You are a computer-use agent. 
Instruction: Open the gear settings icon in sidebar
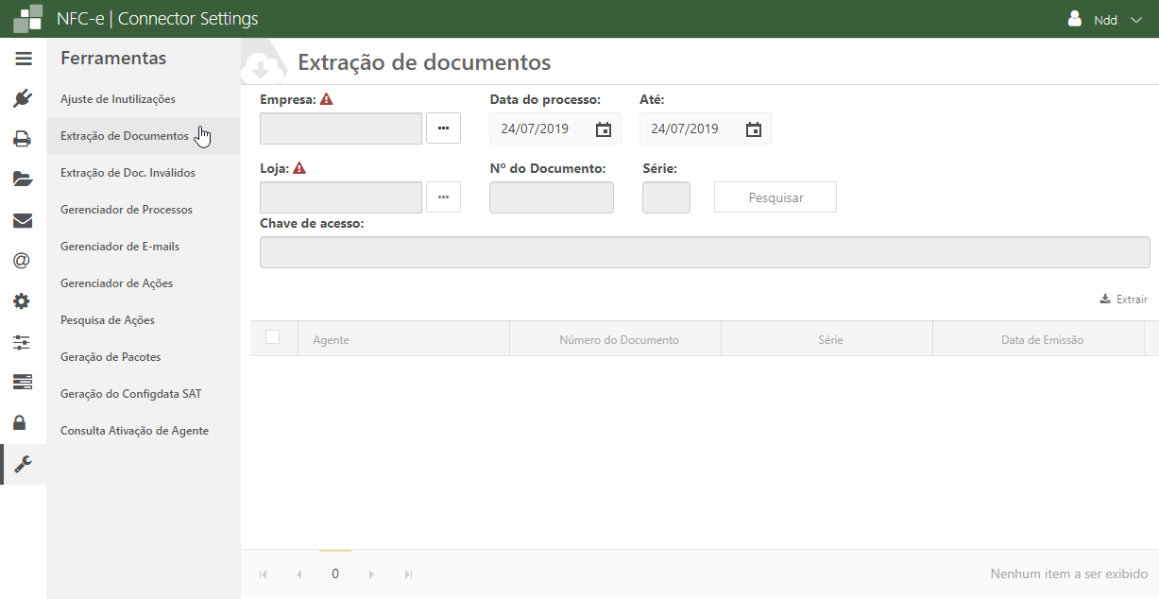pos(23,301)
